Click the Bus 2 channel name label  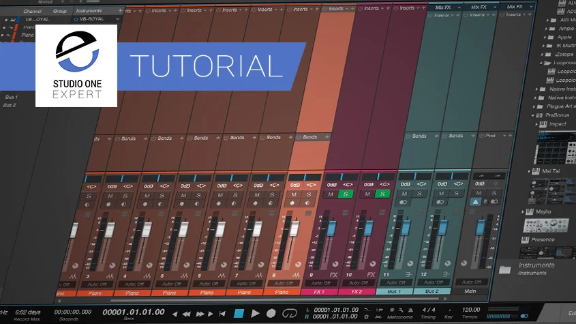click(x=432, y=291)
